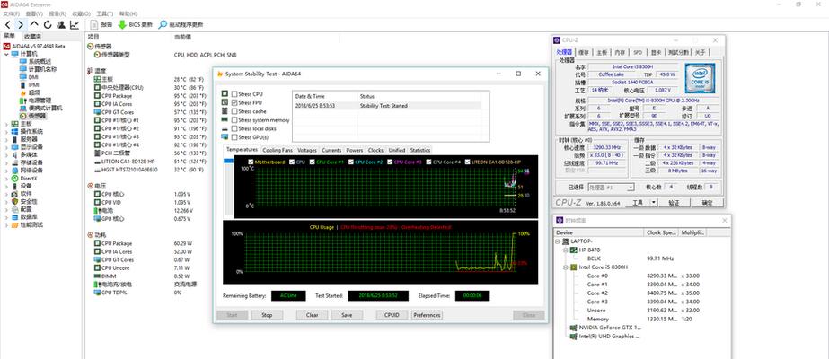829x359 pixels.
Task: Open the 文件(F) menu
Action: point(12,13)
